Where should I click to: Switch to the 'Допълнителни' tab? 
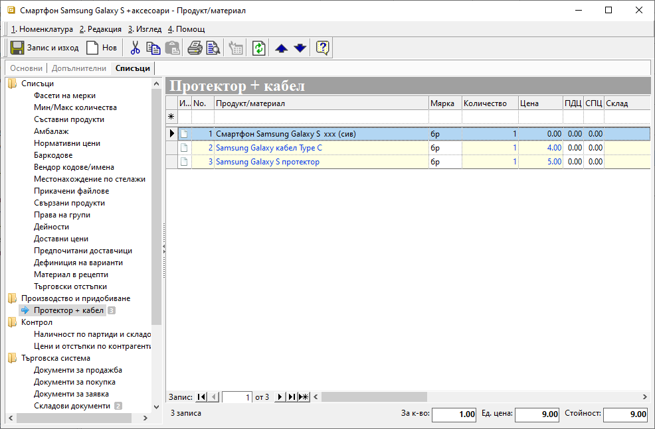79,68
